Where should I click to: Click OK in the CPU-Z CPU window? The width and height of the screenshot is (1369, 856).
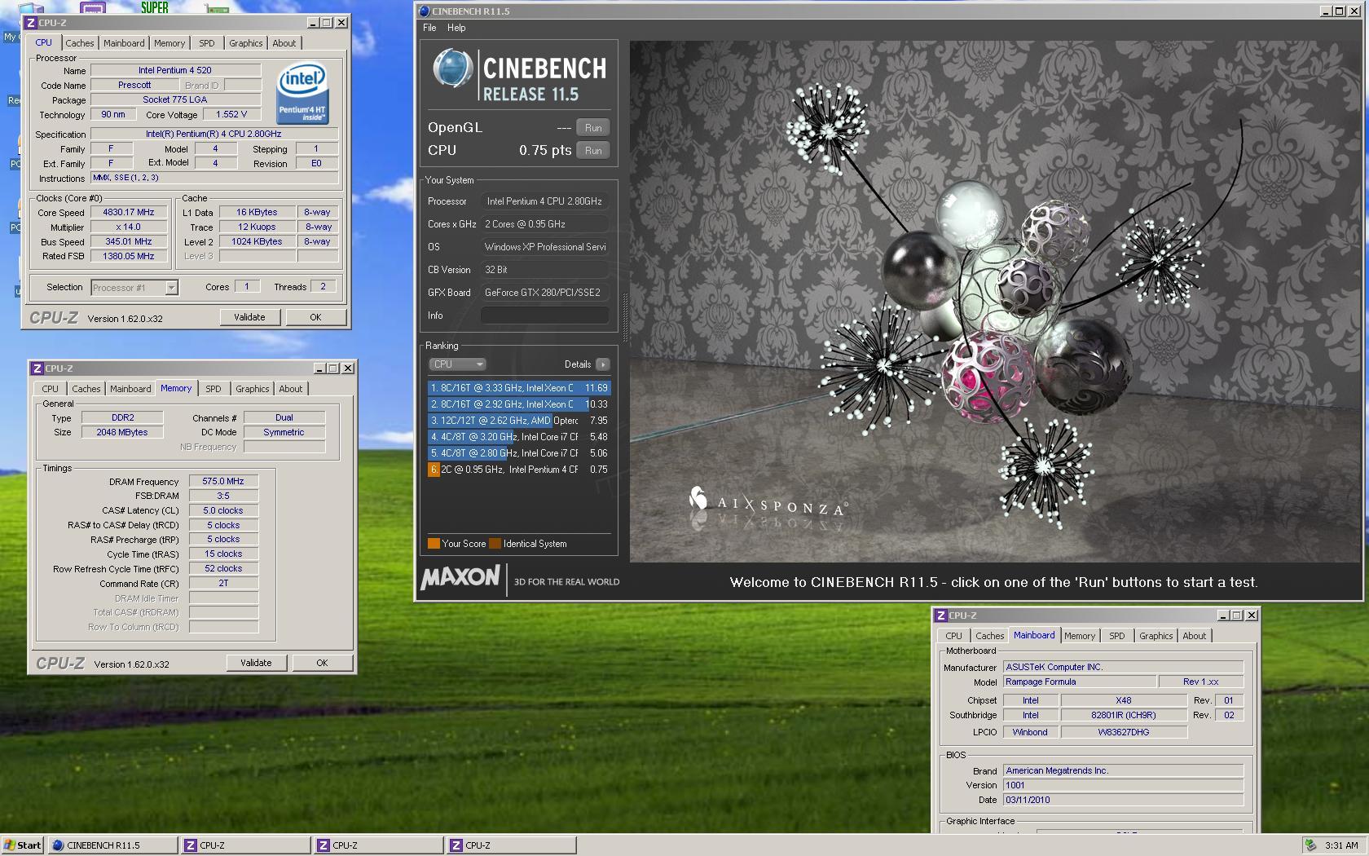[316, 317]
